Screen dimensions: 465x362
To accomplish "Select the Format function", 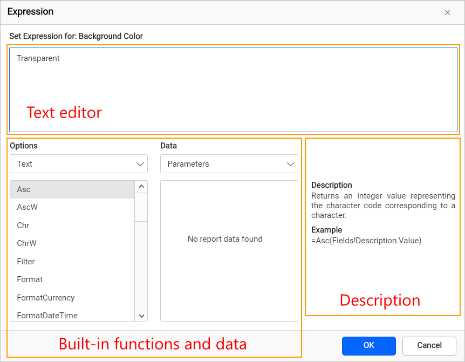I will 30,279.
